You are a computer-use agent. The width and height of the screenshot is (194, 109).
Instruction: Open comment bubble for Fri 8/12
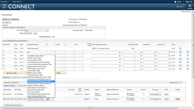pos(3,55)
